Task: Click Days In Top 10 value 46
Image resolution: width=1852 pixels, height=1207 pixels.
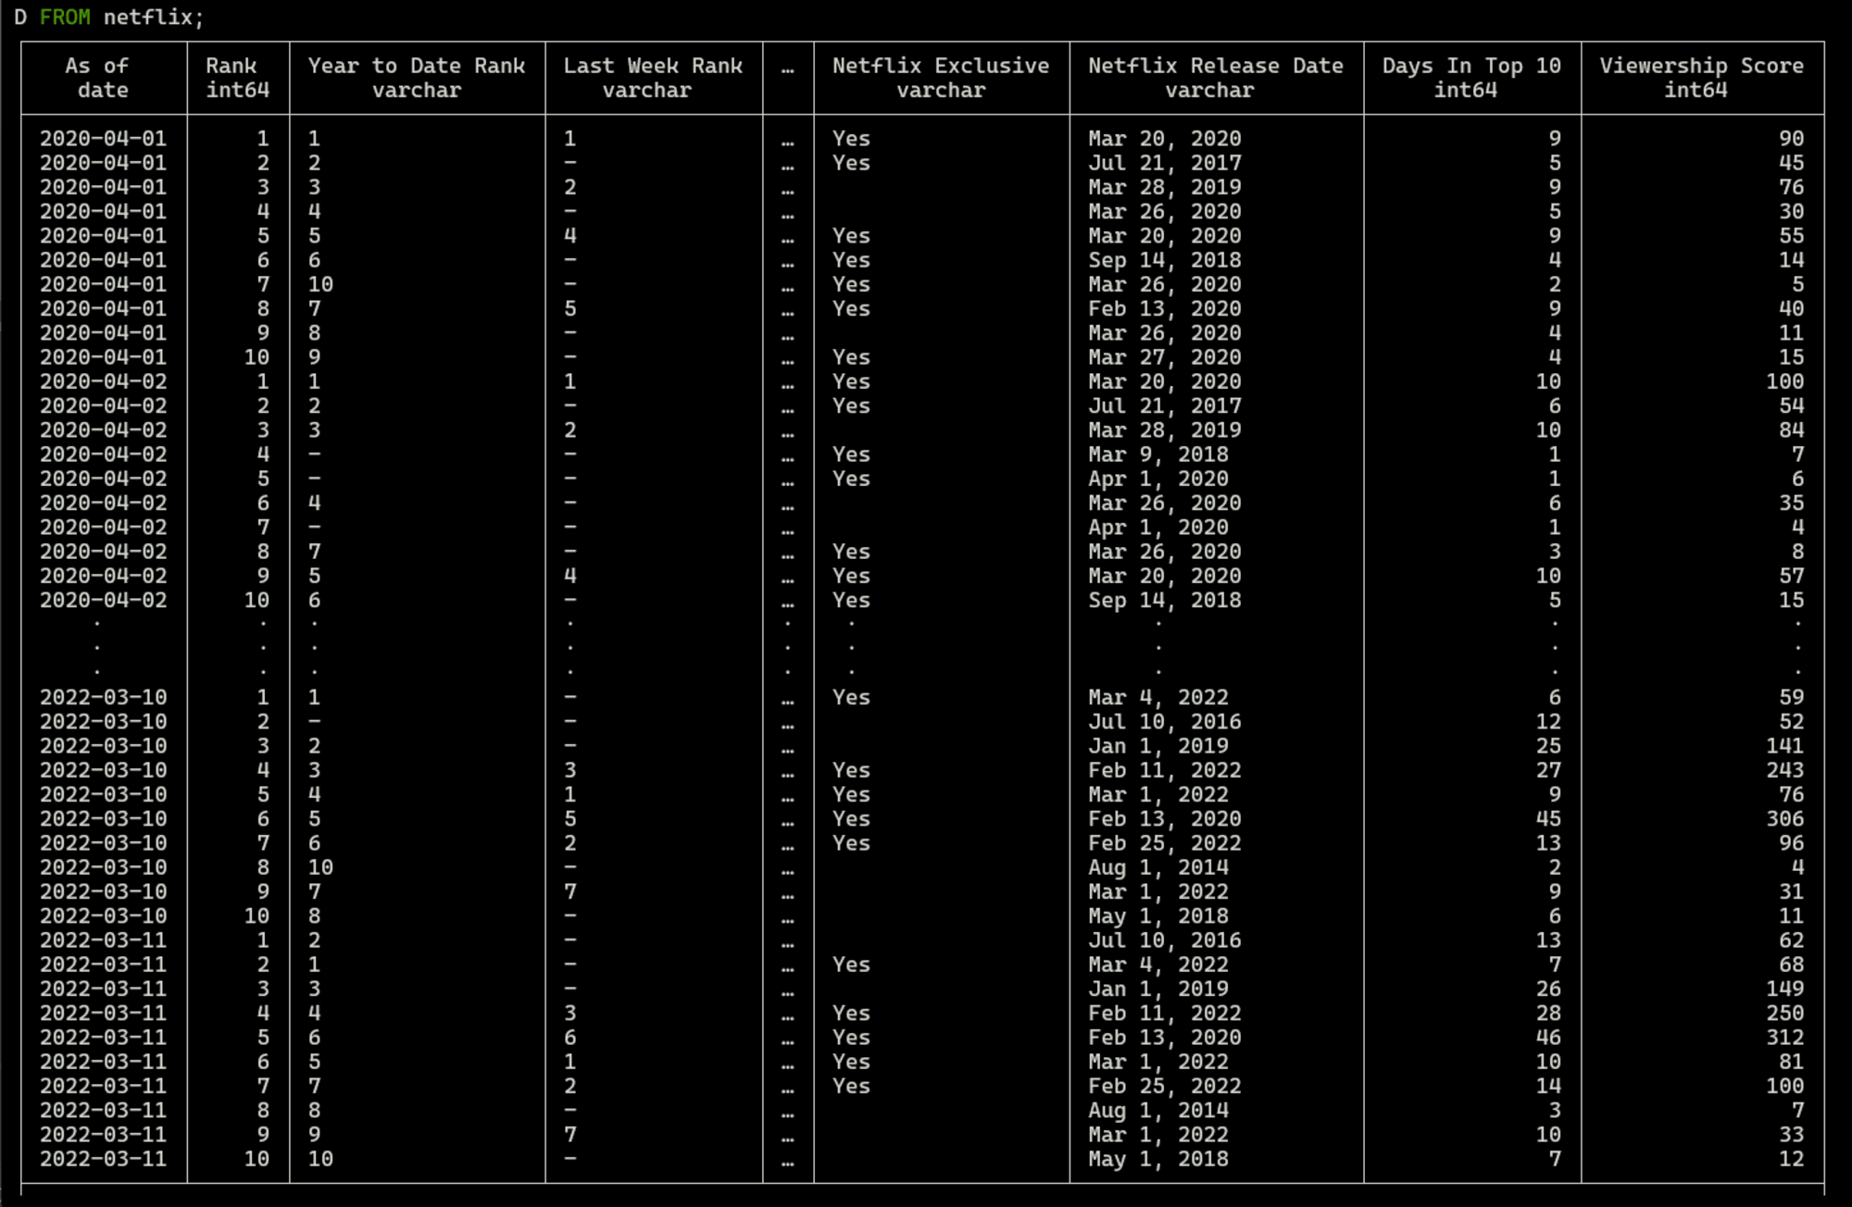Action: (1548, 1038)
